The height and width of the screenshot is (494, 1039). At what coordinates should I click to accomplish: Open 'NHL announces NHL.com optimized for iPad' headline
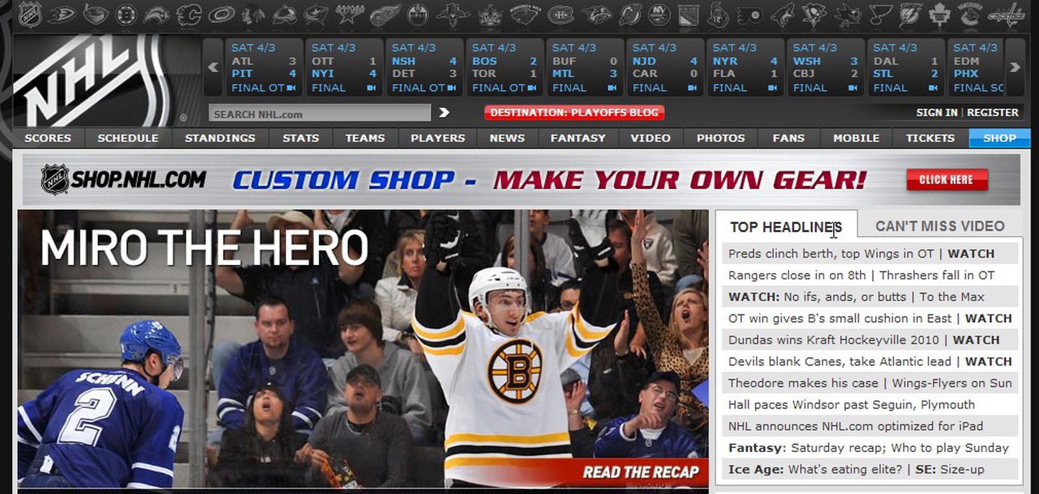tap(855, 427)
